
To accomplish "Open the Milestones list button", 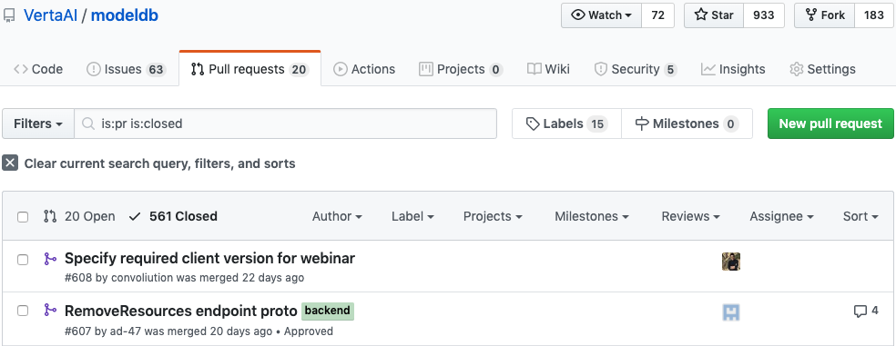I will 687,124.
